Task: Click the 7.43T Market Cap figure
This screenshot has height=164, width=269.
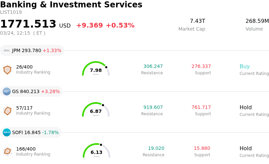Action: coord(197,21)
